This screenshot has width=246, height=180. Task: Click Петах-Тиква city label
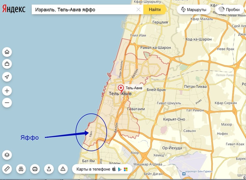click(x=195, y=87)
